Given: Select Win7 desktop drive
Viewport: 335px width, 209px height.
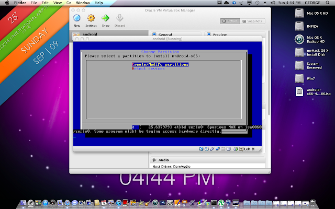Looking at the screenshot, I should [x=299, y=78].
